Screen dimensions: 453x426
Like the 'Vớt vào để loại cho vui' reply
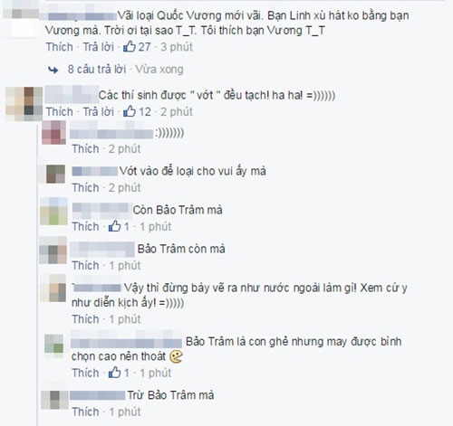point(85,188)
